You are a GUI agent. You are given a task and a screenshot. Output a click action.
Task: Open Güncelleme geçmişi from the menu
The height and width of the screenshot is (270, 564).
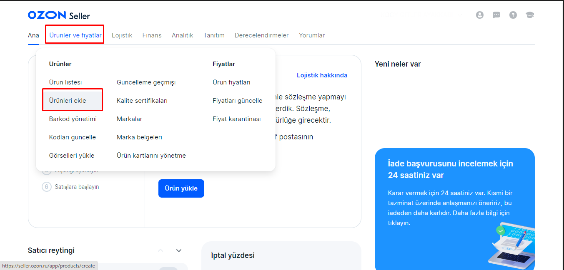tap(146, 82)
